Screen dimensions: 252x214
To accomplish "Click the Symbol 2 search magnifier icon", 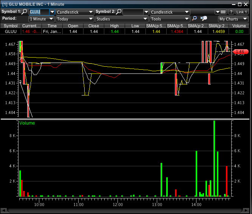I will click(x=119, y=12).
